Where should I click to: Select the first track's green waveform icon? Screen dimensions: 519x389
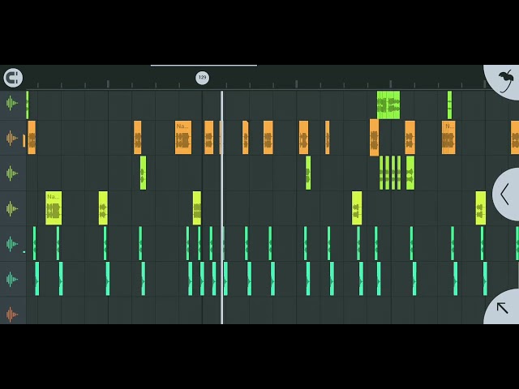[x=11, y=103]
